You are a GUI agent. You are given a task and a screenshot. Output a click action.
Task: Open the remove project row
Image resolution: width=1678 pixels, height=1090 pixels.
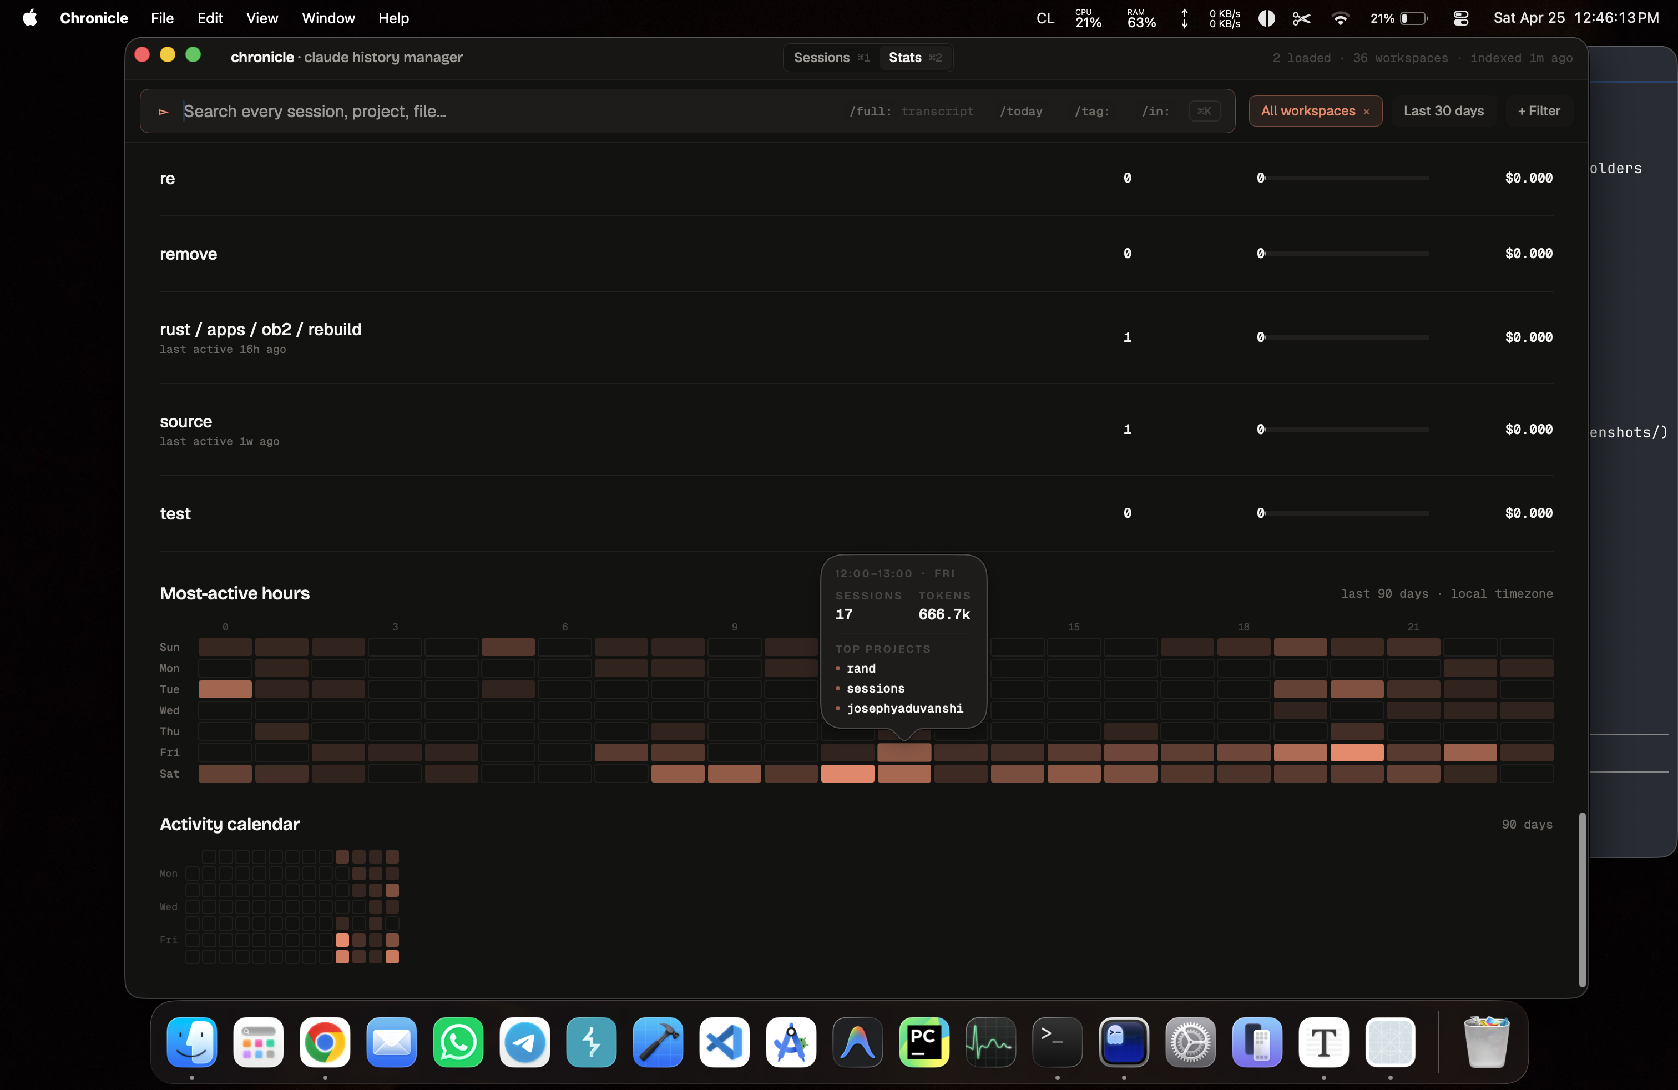[856, 254]
